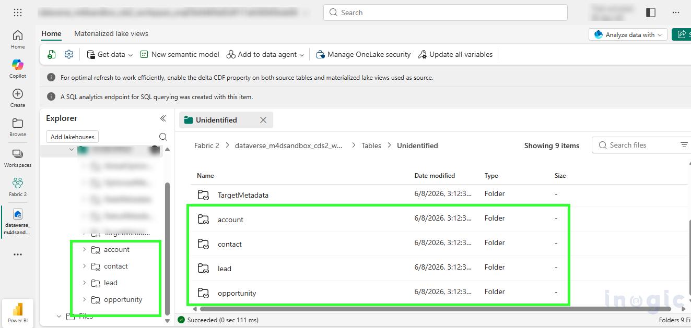
Task: Expand the lead node in Explorer
Action: click(x=85, y=283)
